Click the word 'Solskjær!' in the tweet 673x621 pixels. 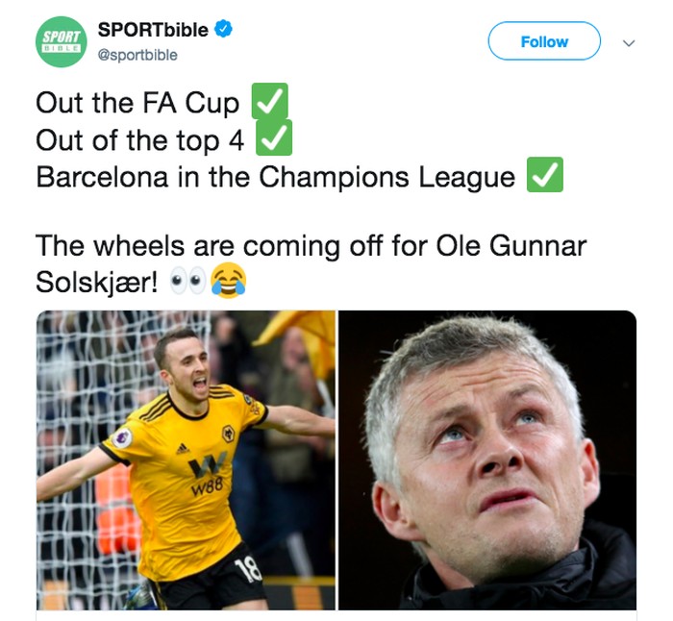[97, 282]
